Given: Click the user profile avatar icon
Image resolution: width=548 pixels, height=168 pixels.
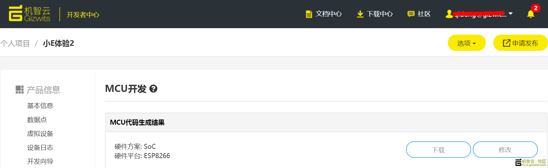Looking at the screenshot, I should (449, 14).
